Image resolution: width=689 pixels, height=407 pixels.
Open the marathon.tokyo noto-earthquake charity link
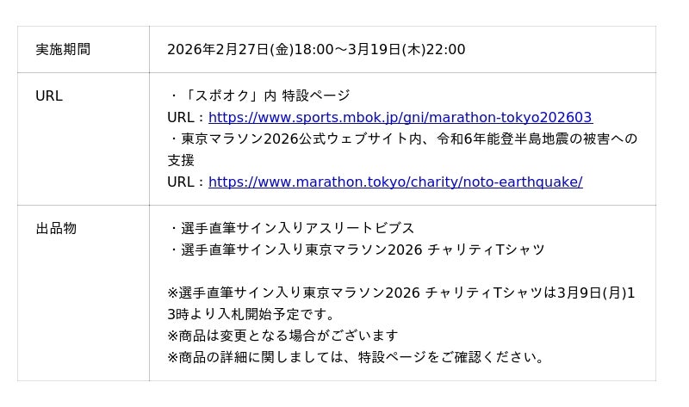pos(394,182)
